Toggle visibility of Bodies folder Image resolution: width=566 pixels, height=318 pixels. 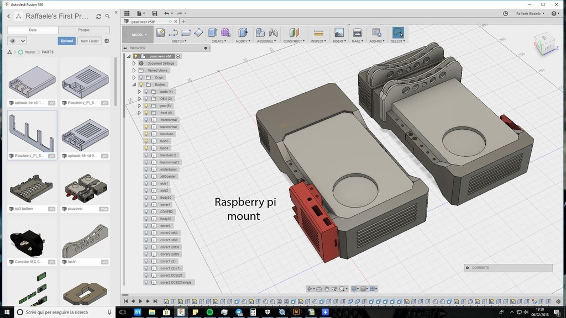click(141, 84)
